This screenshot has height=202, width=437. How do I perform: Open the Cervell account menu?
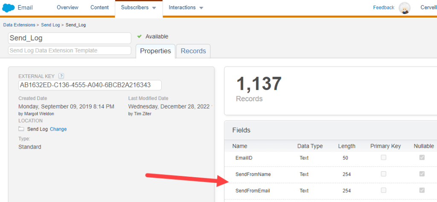[x=427, y=8]
